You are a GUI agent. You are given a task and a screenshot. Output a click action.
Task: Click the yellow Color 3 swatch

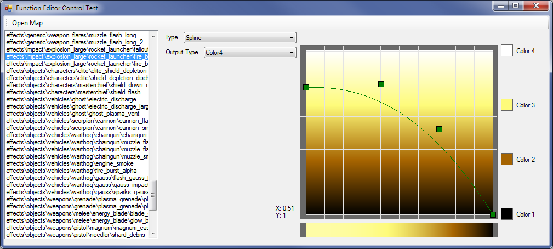[506, 105]
